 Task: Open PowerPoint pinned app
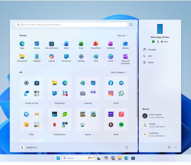(x=96, y=45)
